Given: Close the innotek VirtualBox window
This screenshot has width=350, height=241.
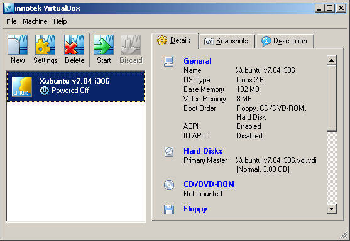Looking at the screenshot, I should 341,8.
